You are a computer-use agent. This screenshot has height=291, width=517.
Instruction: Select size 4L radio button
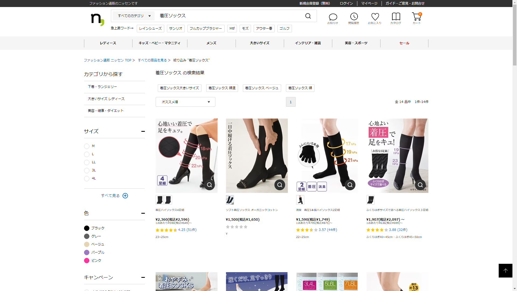tap(87, 179)
